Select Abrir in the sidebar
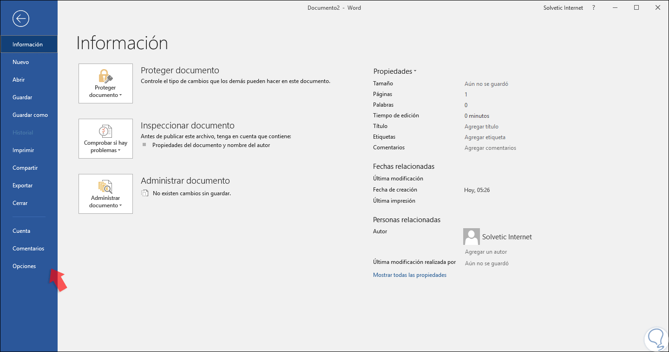Screen dimensions: 669x352 (x=29, y=80)
